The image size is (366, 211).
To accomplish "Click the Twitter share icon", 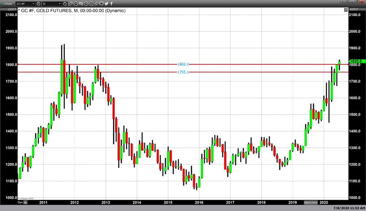I will pos(106,4).
